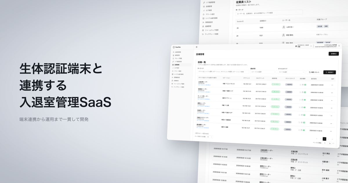Focus the page jump input below pagination
This screenshot has height=183, width=348.
click(325, 143)
